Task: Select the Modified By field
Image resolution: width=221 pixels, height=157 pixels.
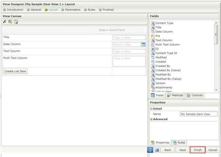Action: 161,75
